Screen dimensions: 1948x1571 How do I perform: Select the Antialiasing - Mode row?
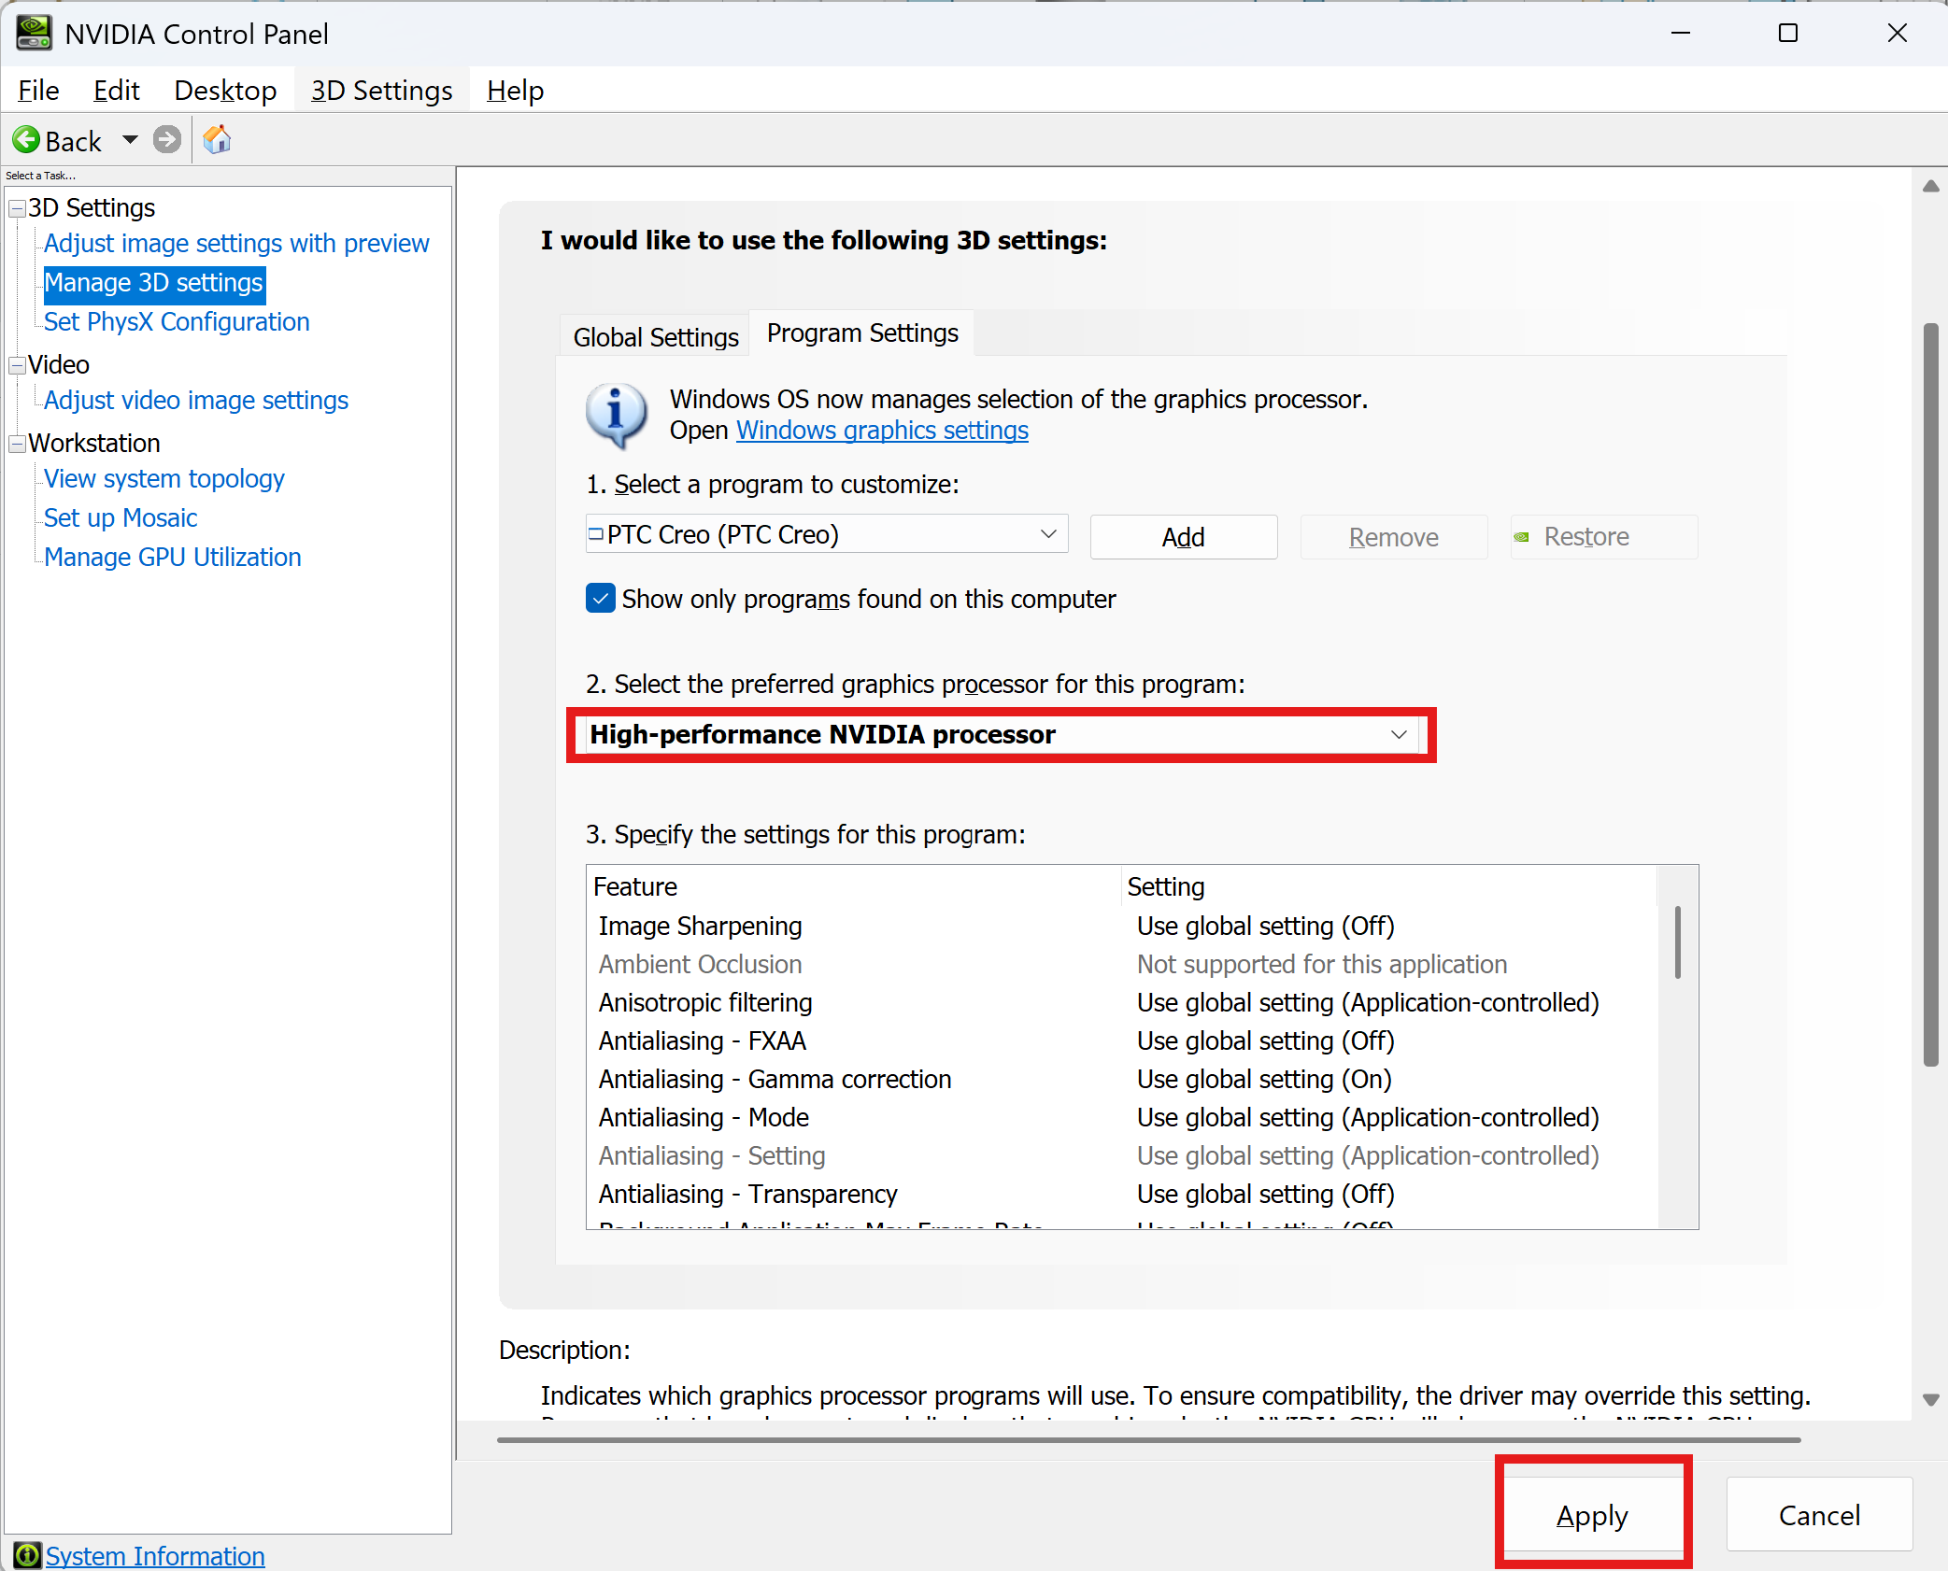(1121, 1118)
